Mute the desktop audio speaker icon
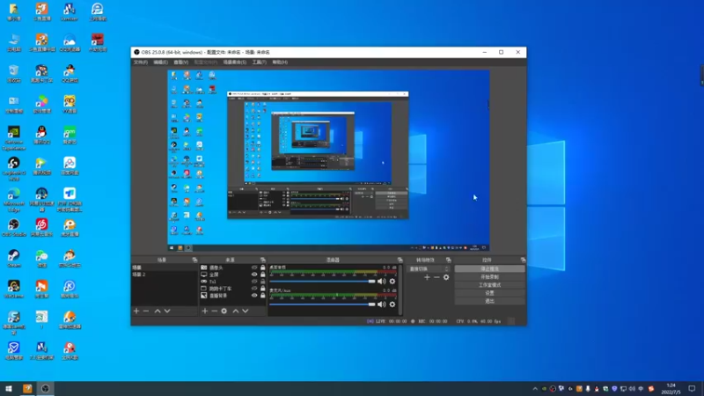 pyautogui.click(x=382, y=281)
